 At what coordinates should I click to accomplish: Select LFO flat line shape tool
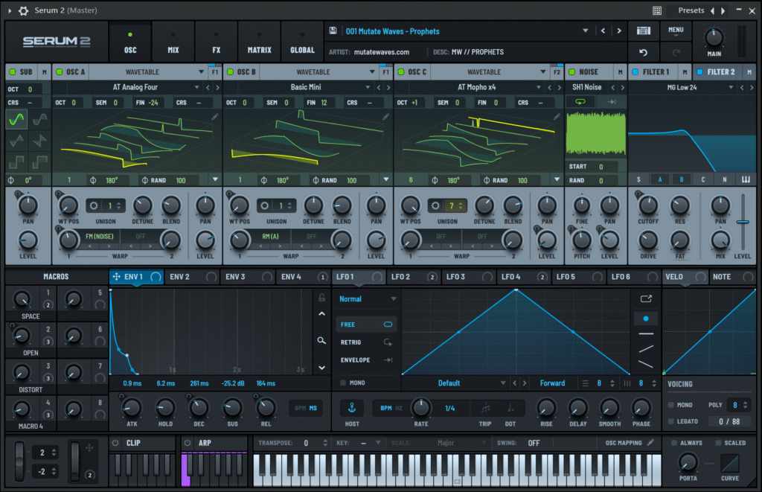(x=646, y=334)
